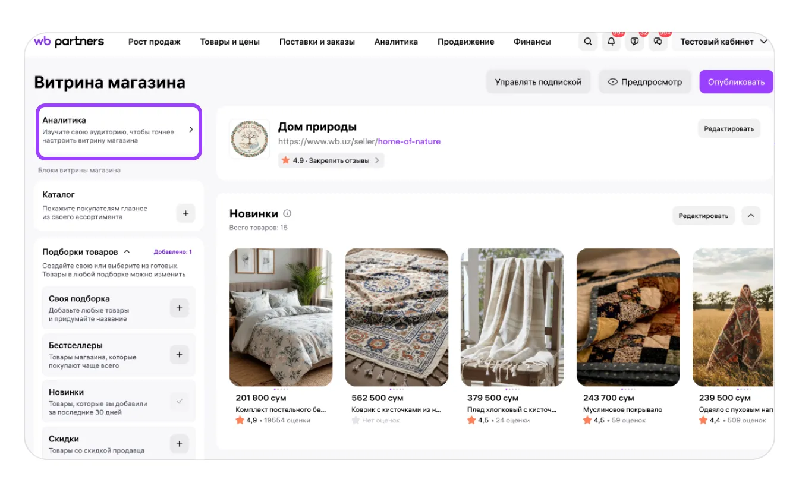The image size is (799, 492).
Task: Open the home-of-nature store link
Action: [409, 141]
